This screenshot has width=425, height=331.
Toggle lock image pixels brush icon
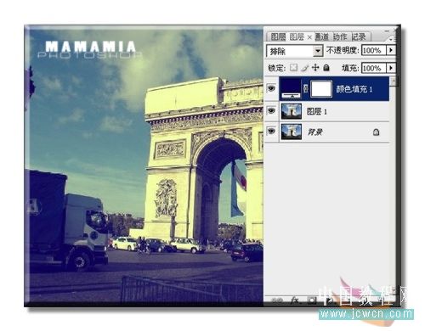[x=304, y=68]
